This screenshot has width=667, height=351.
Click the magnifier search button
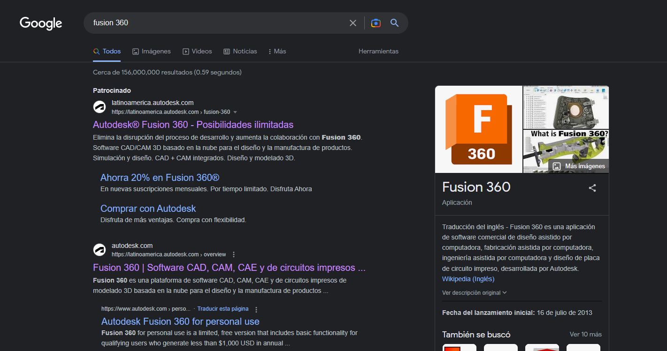click(x=394, y=23)
